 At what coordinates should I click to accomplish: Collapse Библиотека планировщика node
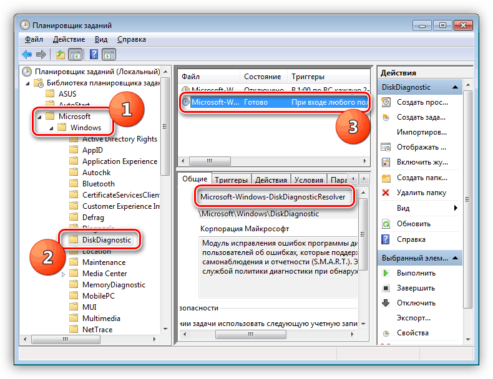click(x=27, y=84)
